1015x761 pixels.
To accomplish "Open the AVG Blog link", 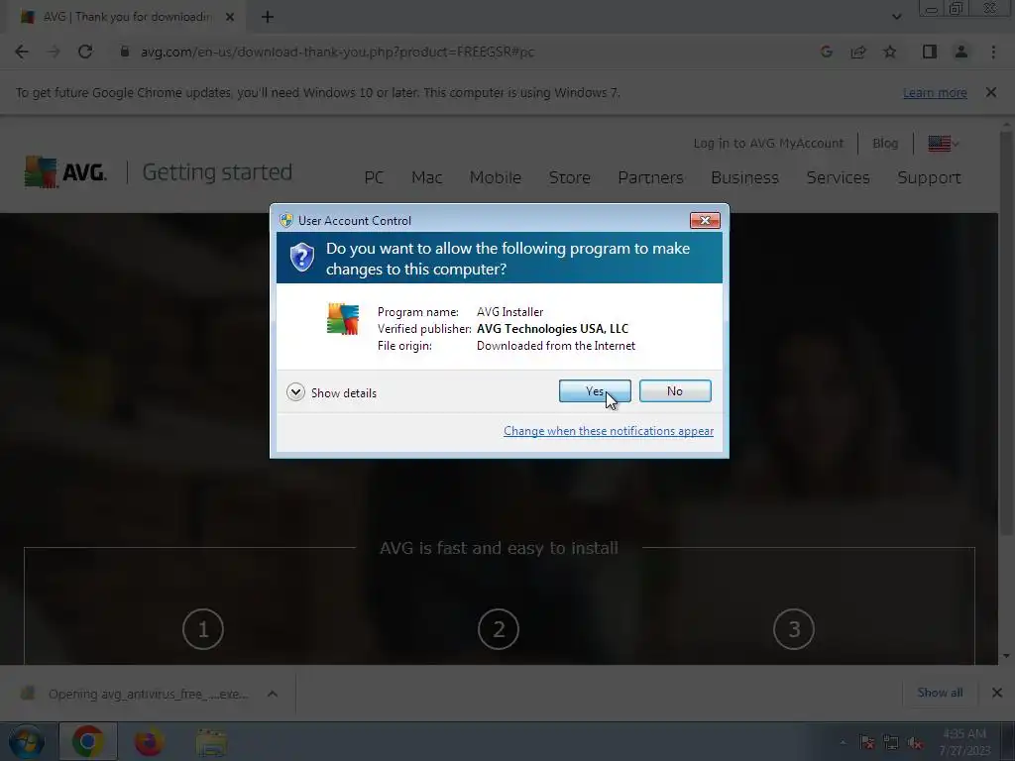I will pyautogui.click(x=885, y=143).
